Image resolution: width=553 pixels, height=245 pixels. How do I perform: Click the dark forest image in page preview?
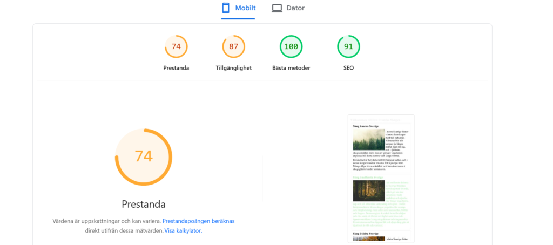368,190
